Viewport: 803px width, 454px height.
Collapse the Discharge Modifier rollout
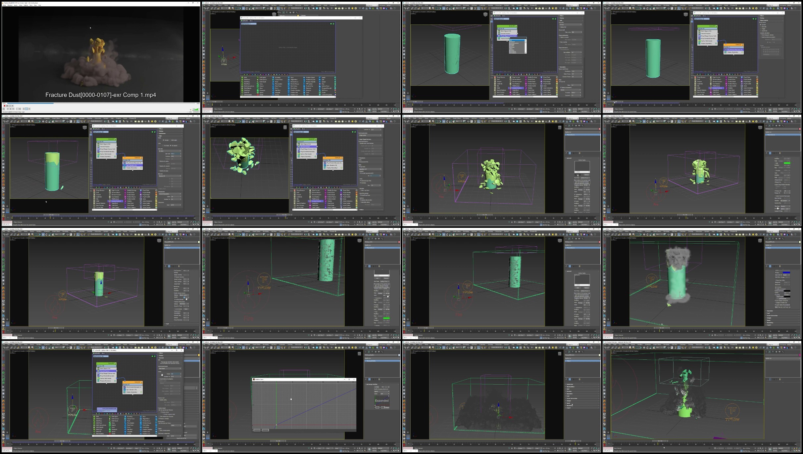click(382, 384)
